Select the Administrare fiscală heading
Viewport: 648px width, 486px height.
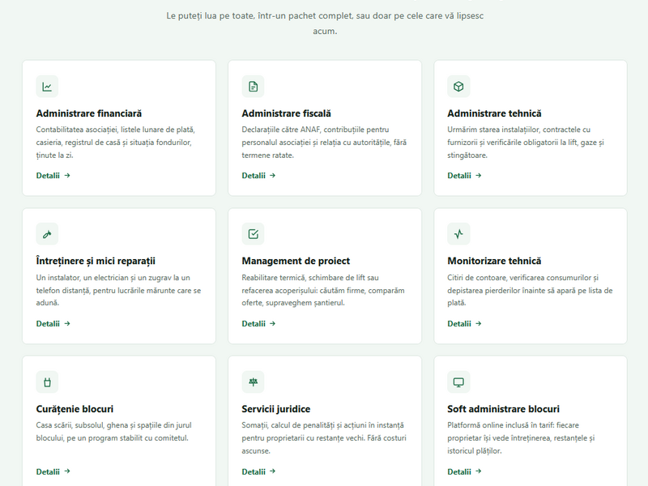[287, 113]
